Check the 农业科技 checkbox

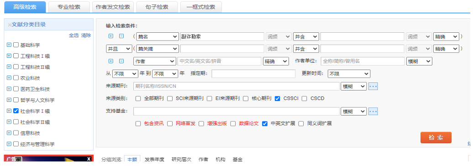click(x=16, y=78)
